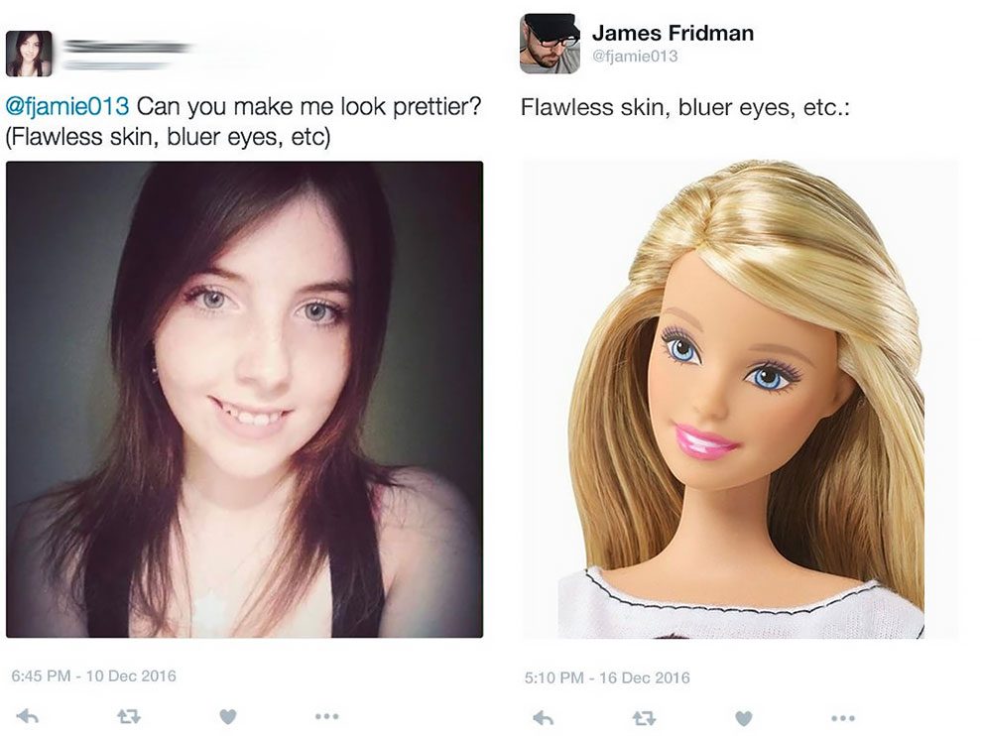982x736 pixels.
Task: Like the left tweet with heart
Action: [x=228, y=716]
